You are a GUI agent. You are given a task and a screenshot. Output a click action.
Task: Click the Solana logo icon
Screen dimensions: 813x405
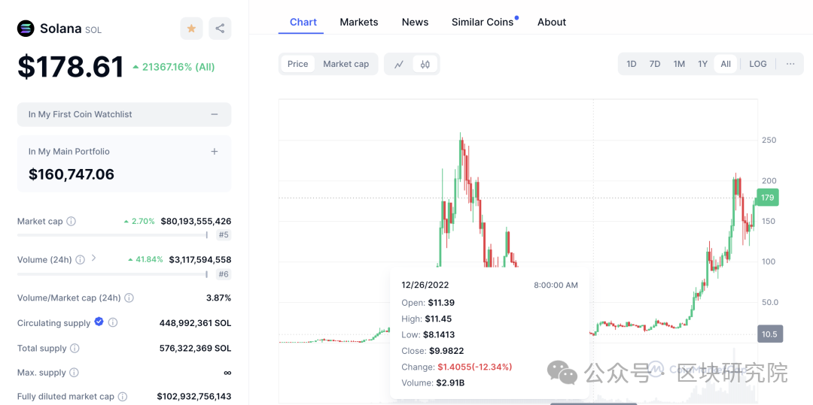pyautogui.click(x=26, y=29)
